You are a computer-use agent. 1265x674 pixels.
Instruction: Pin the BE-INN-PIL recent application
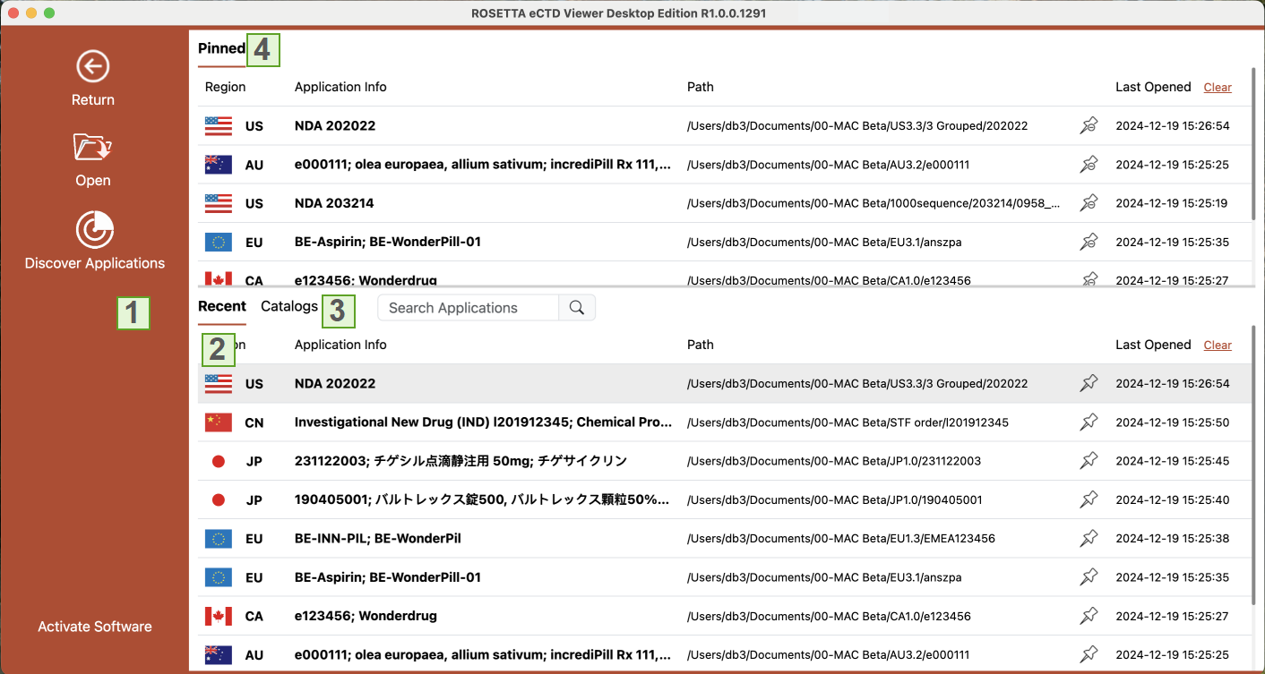pyautogui.click(x=1089, y=538)
